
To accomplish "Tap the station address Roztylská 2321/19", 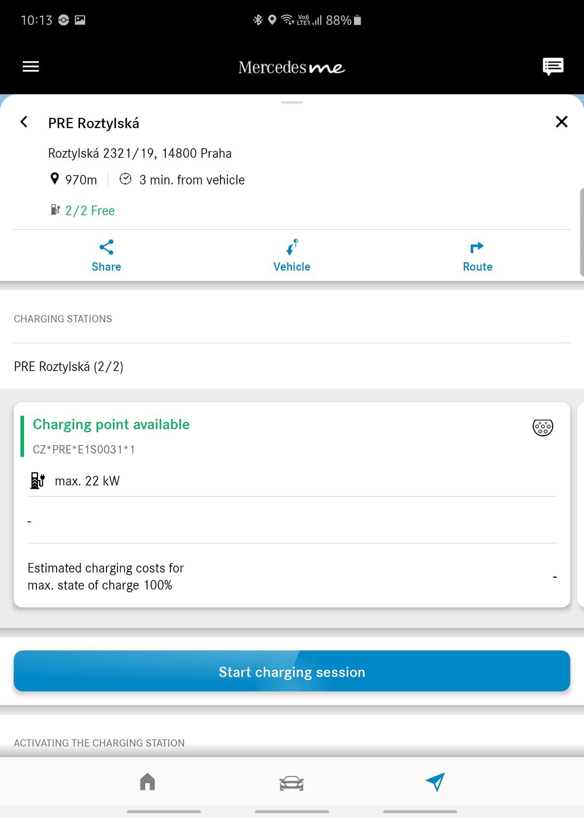I will 140,153.
